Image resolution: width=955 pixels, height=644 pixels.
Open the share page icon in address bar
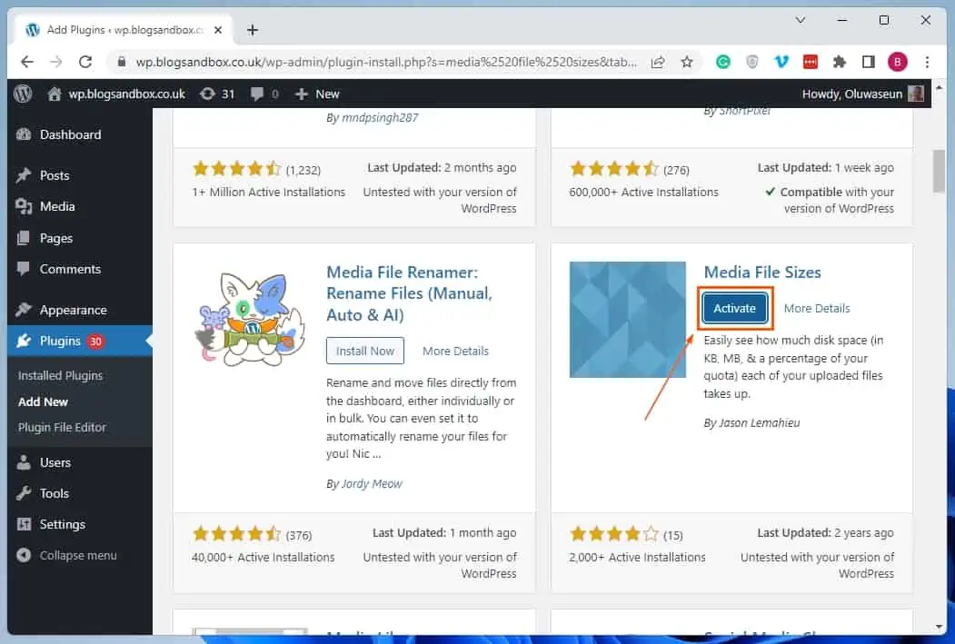pyautogui.click(x=658, y=62)
